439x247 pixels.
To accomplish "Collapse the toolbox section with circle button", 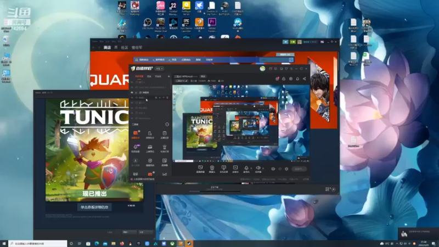I will 167,125.
